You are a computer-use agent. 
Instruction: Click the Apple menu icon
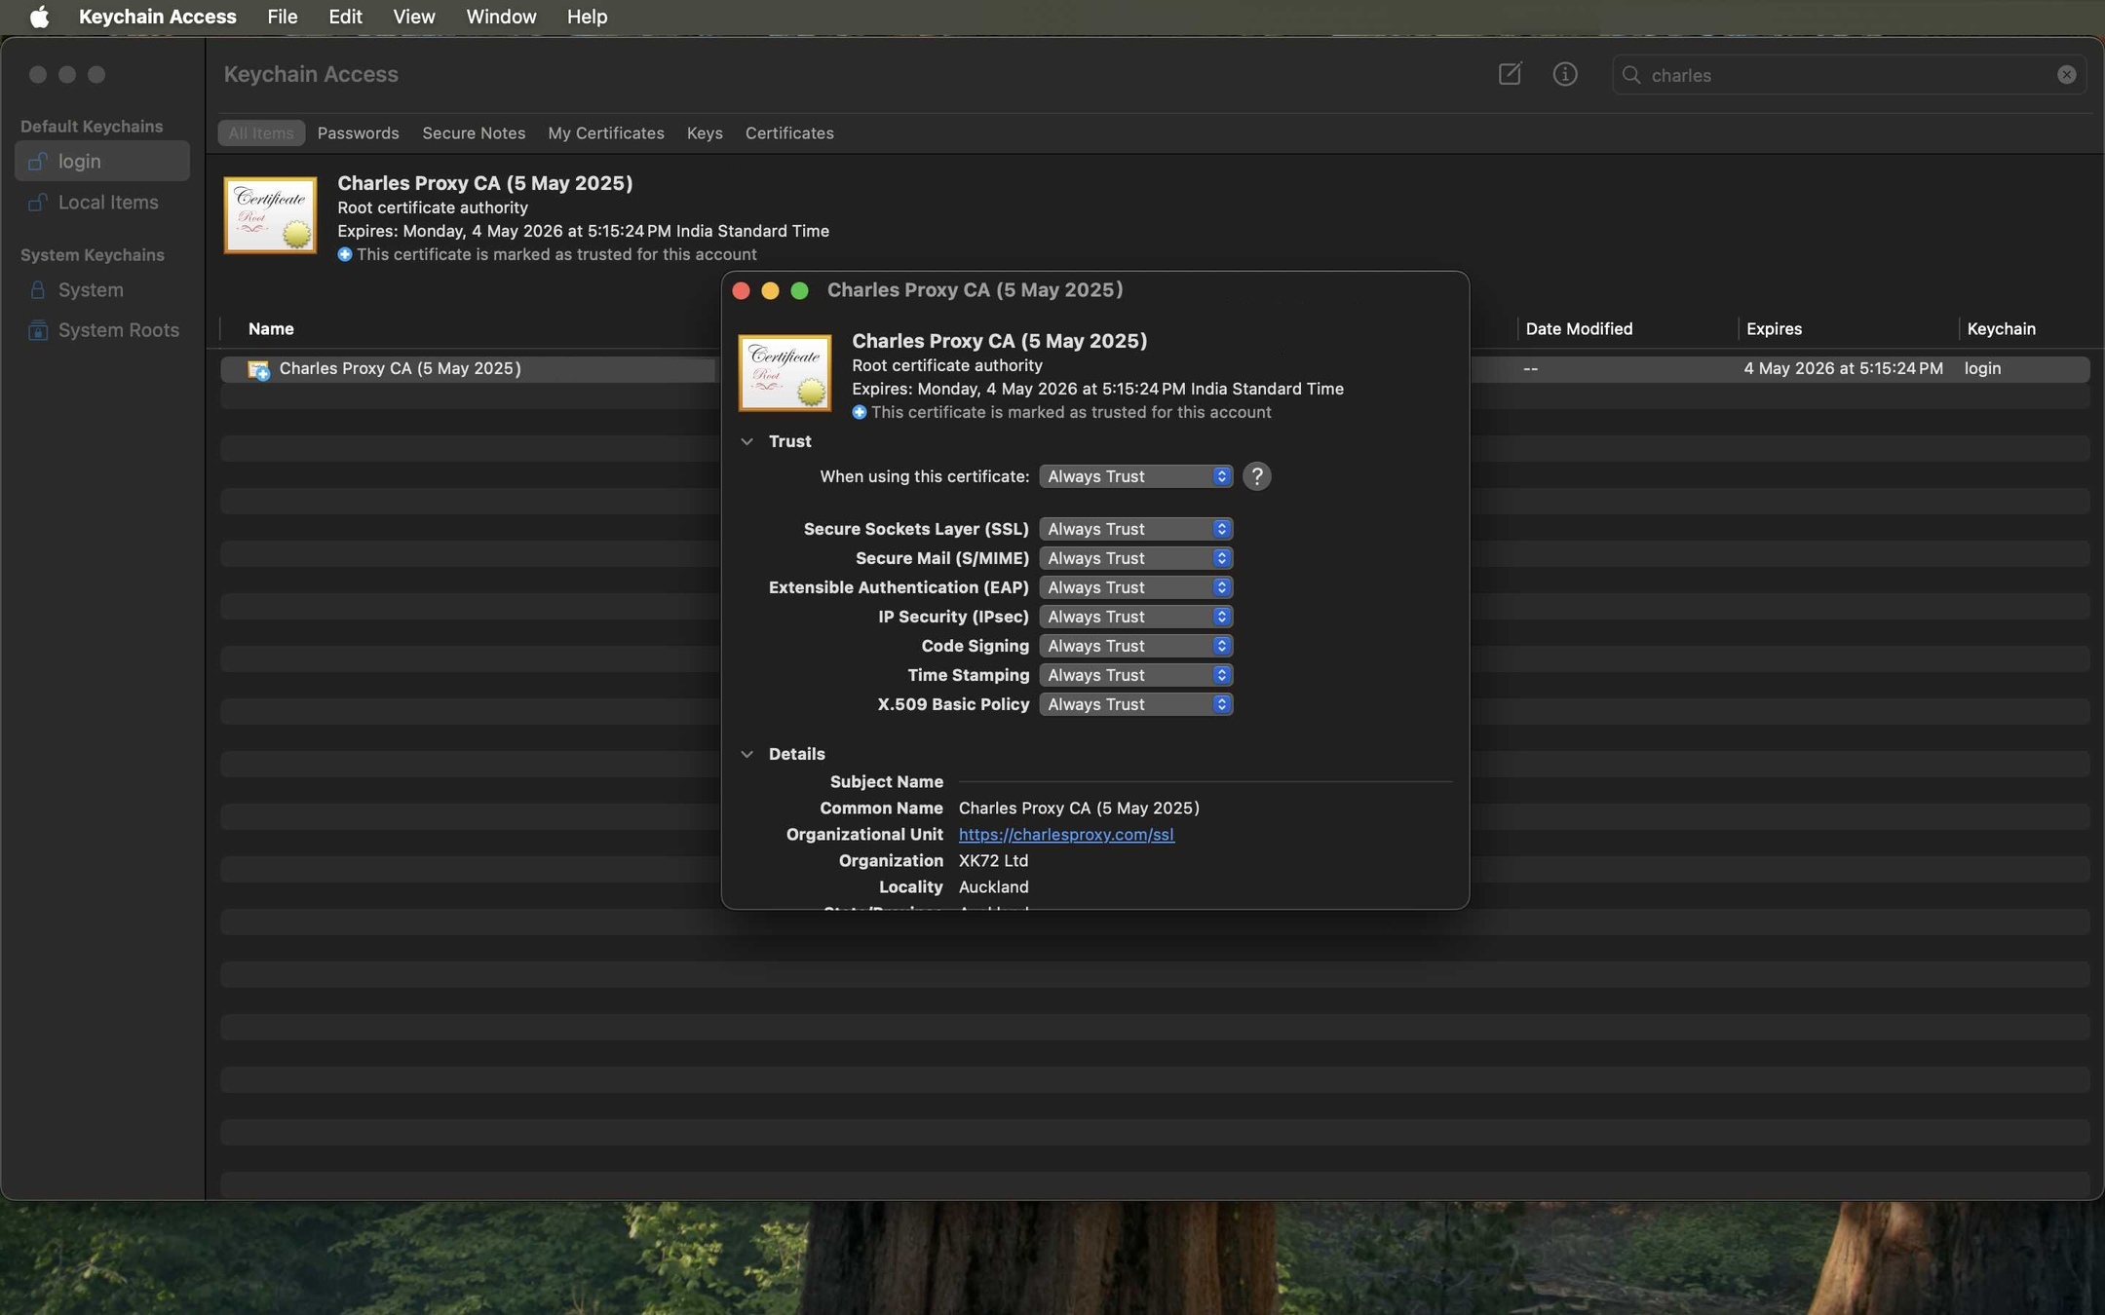pos(39,17)
